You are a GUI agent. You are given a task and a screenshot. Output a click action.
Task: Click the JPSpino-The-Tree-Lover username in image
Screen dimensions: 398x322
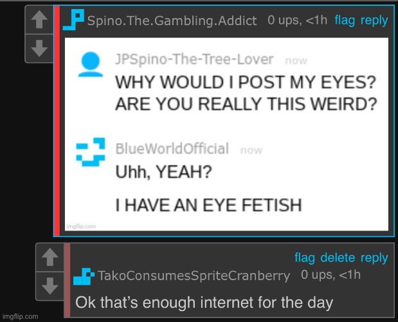point(194,59)
